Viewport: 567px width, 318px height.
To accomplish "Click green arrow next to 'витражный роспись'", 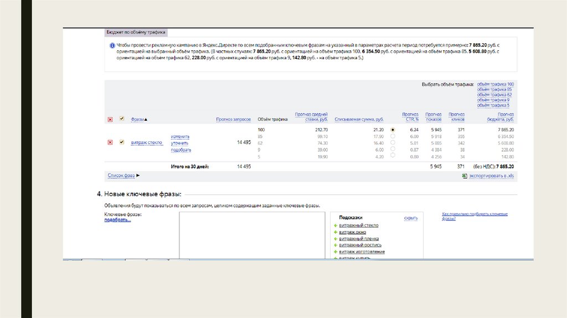I will 336,245.
